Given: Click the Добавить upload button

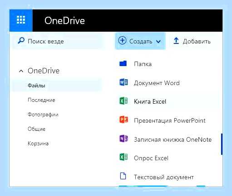Looking at the screenshot, I should [192, 41].
